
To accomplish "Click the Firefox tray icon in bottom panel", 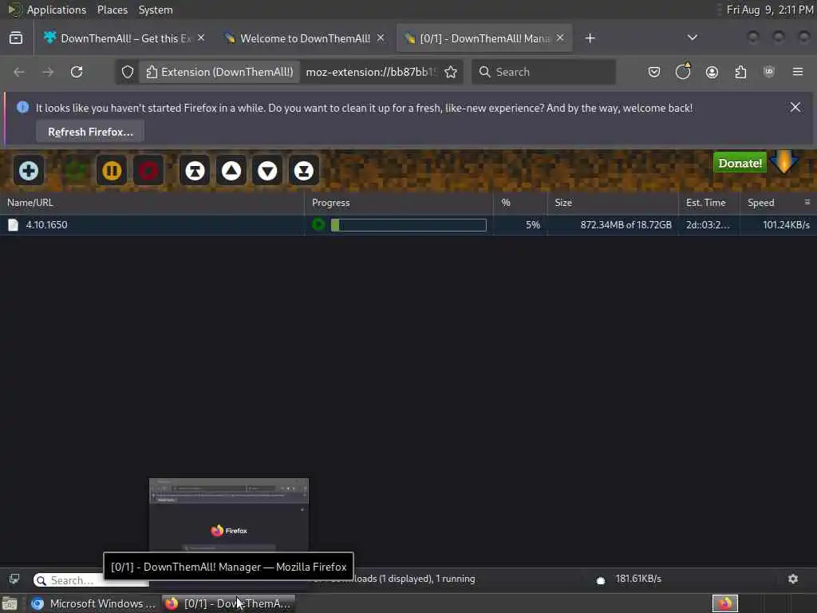I will pyautogui.click(x=724, y=603).
